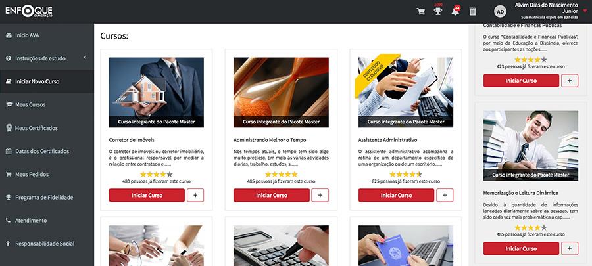The width and height of the screenshot is (592, 266).
Task: Open the notepad icon in top bar
Action: pos(473,11)
